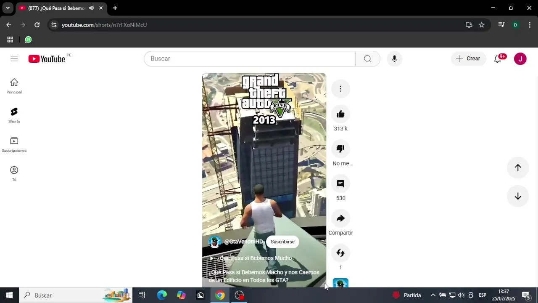Focus the YouTube Buscar search field

[x=250, y=59]
